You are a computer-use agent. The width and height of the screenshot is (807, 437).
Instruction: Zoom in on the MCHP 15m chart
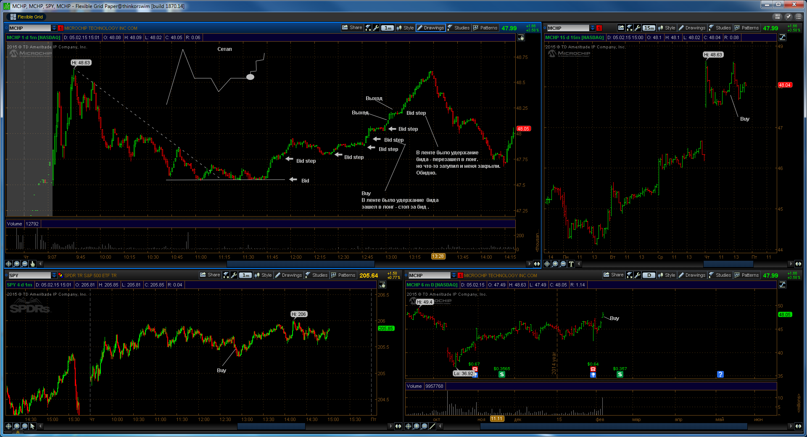pyautogui.click(x=555, y=264)
